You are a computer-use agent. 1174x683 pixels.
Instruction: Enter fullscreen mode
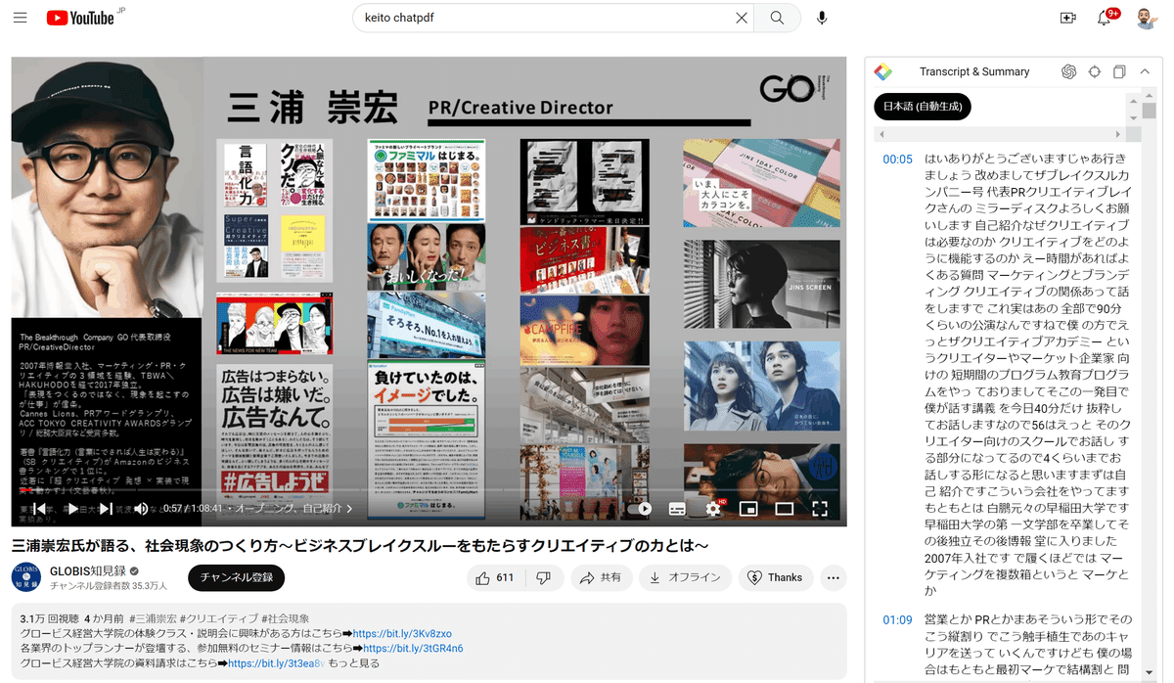820,509
